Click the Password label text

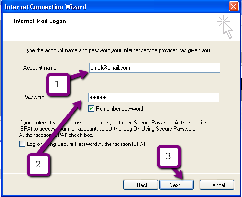[x=34, y=97]
